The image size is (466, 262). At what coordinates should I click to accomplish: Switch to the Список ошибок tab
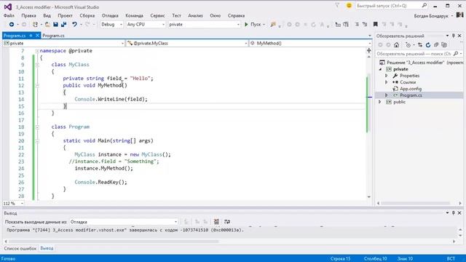pyautogui.click(x=20, y=248)
